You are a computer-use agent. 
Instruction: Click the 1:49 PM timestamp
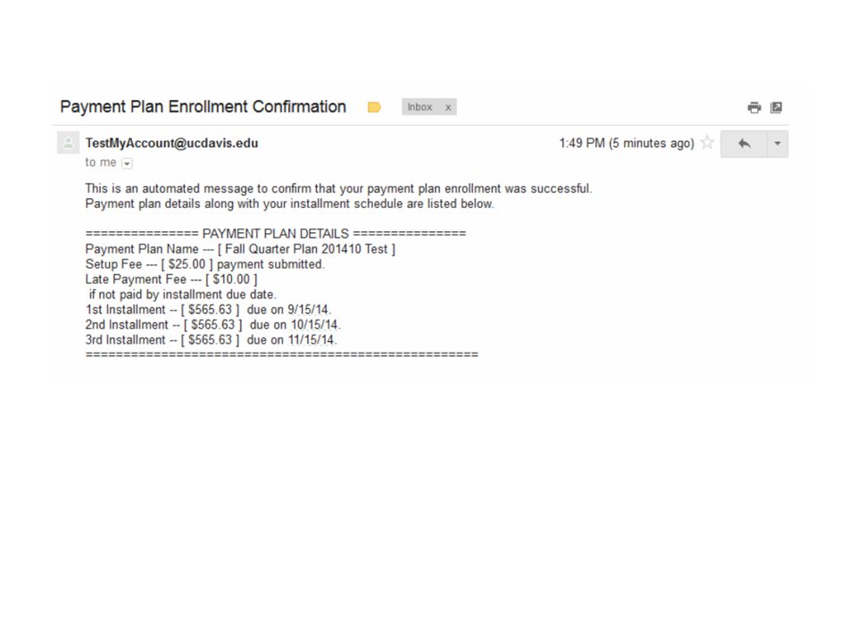tap(627, 143)
